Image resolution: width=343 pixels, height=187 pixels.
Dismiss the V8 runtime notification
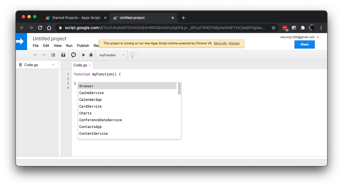click(234, 43)
